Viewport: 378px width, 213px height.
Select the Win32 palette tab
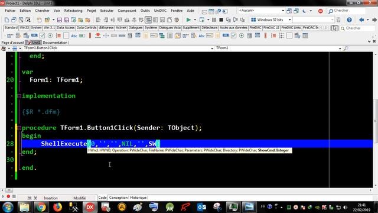24,28
